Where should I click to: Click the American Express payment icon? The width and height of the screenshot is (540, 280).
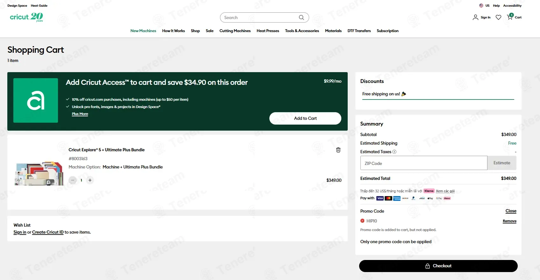(x=397, y=198)
